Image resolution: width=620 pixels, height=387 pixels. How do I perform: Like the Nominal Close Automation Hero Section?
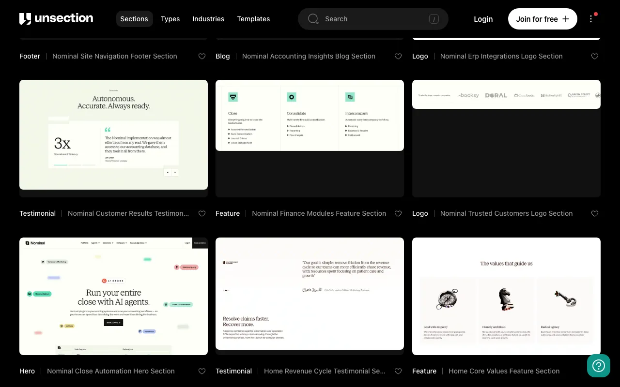click(202, 371)
